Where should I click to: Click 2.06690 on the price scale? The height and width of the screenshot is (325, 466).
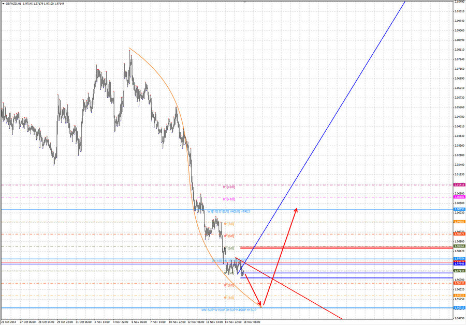(459, 79)
